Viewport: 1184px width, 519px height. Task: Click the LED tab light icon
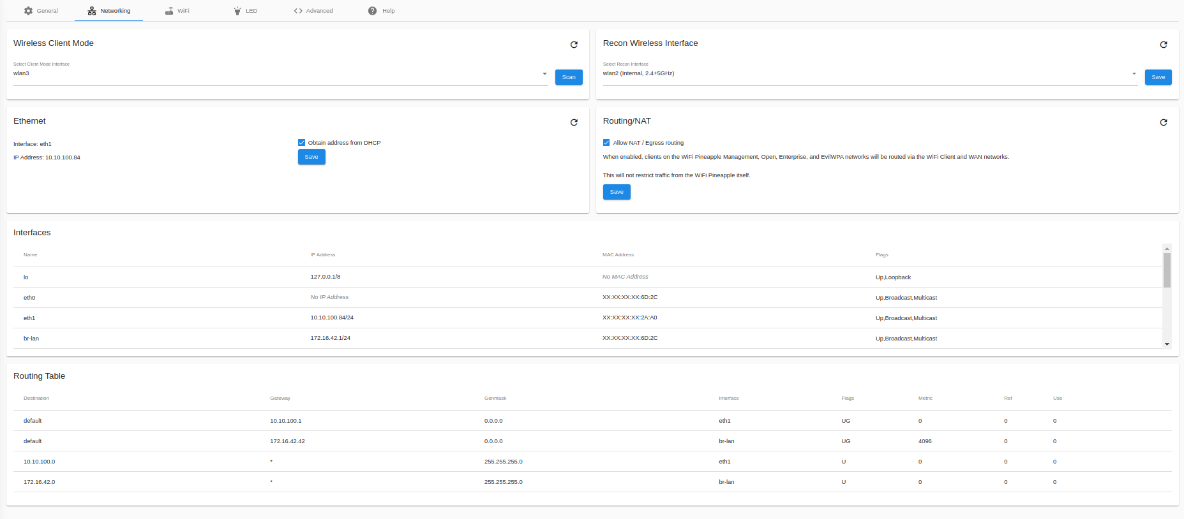pyautogui.click(x=237, y=11)
